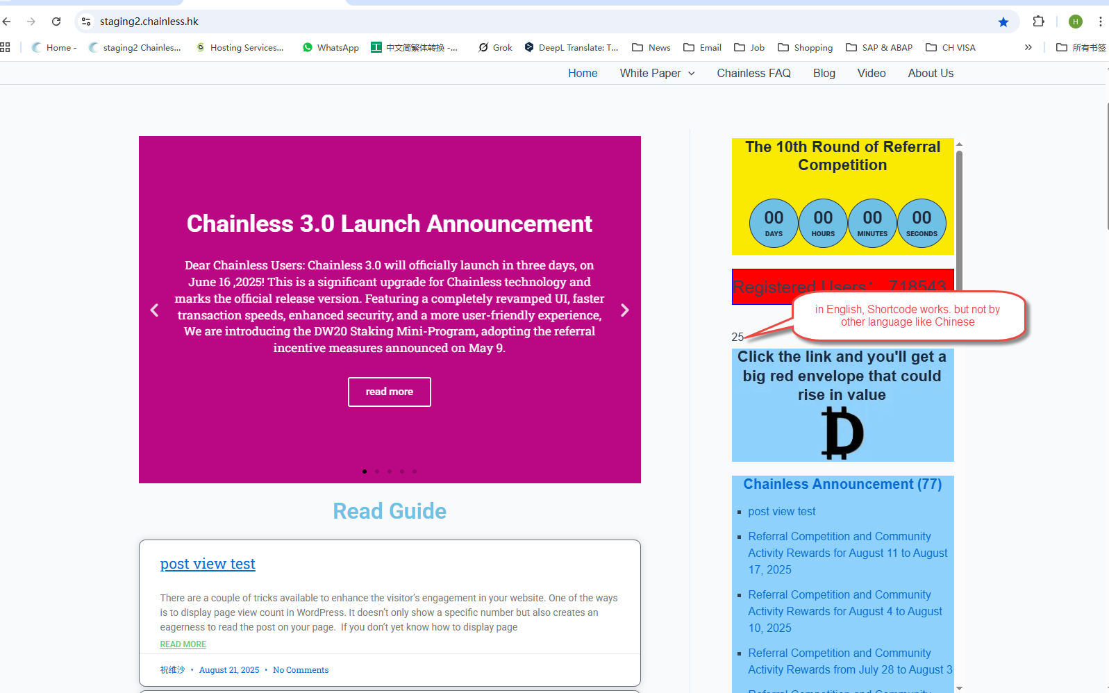Click the Dogecoin D logo image
This screenshot has width=1109, height=693.
pos(842,433)
